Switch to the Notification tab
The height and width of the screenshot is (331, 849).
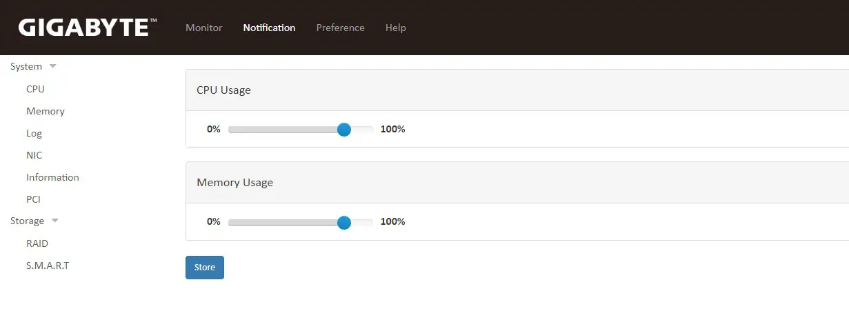tap(269, 28)
